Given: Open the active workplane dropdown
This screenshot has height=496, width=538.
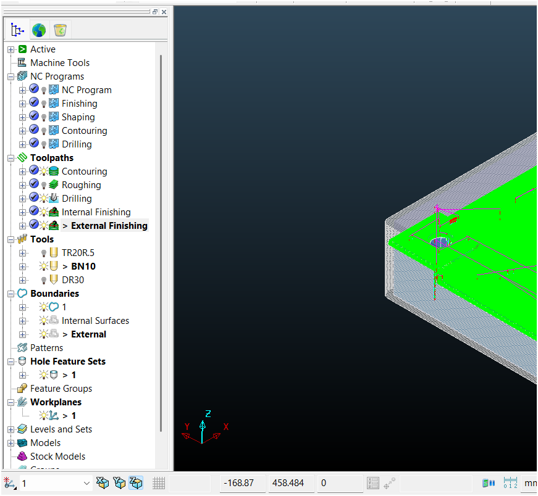Looking at the screenshot, I should [86, 483].
